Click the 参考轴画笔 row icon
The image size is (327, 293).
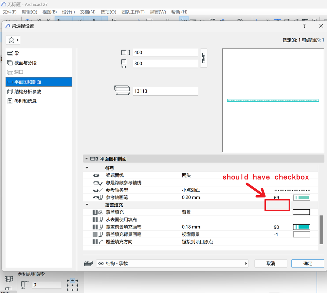coord(98,198)
